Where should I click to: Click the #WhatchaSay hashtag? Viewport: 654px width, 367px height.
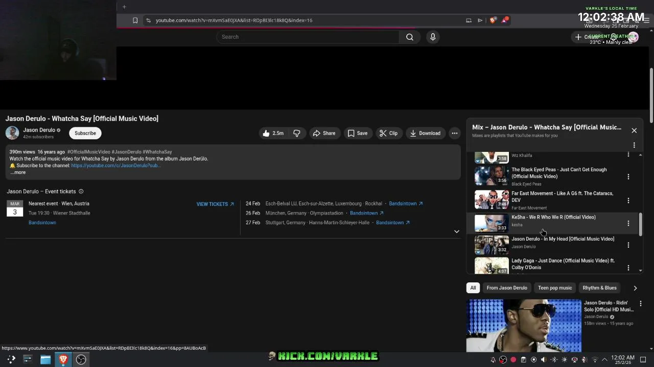pos(157,152)
